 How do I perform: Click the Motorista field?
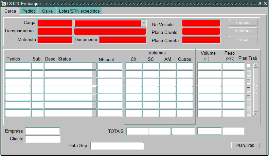pos(55,40)
